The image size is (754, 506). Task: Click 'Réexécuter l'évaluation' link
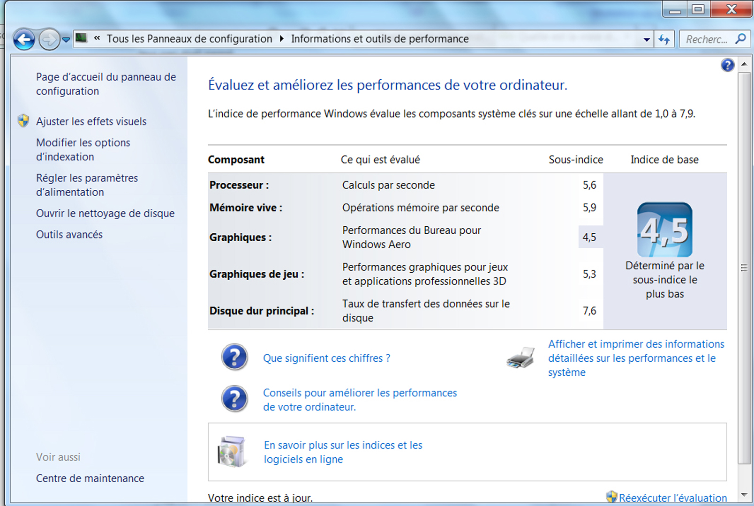coord(672,498)
